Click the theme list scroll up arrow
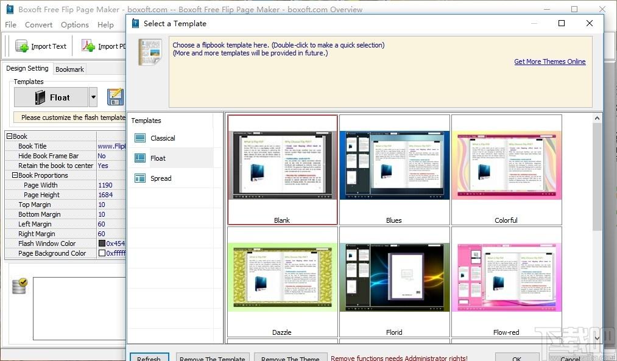 pos(597,118)
